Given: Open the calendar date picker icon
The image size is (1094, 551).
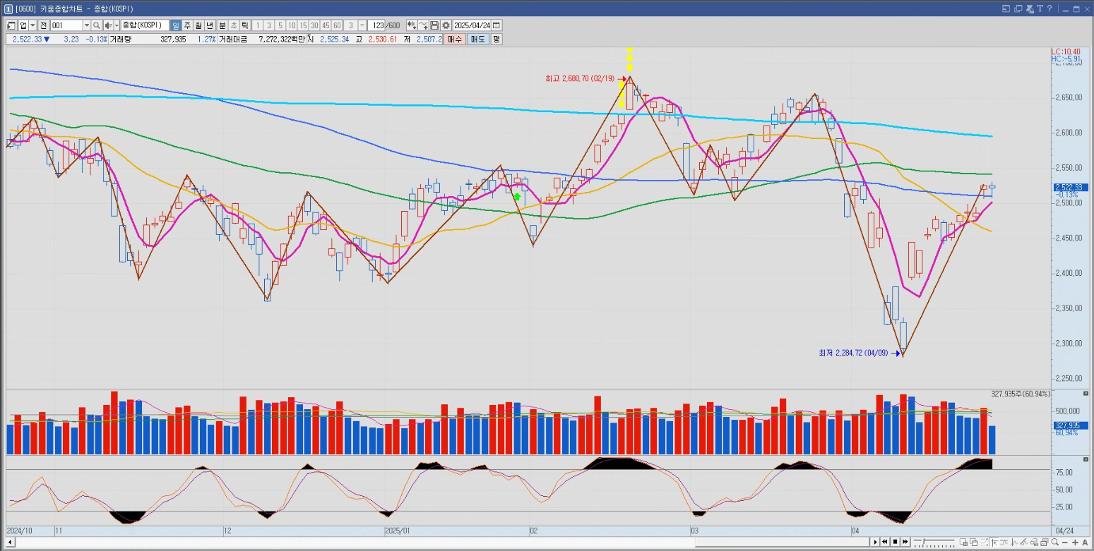Looking at the screenshot, I should point(497,25).
